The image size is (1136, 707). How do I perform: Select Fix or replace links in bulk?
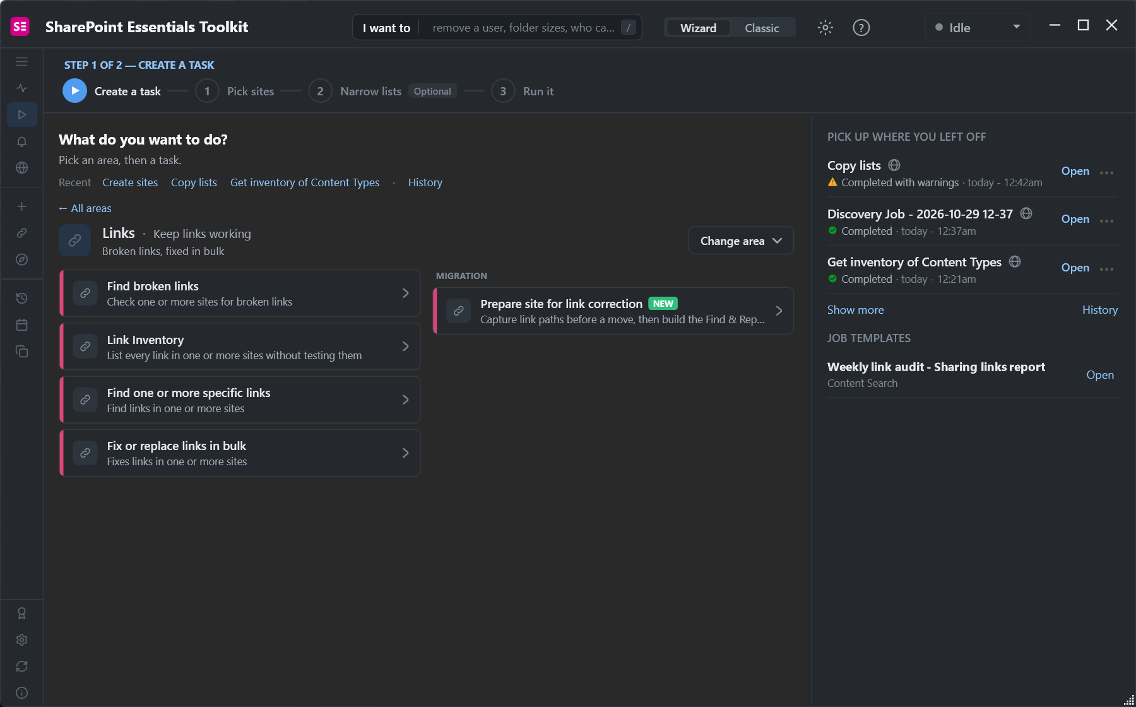tap(240, 453)
